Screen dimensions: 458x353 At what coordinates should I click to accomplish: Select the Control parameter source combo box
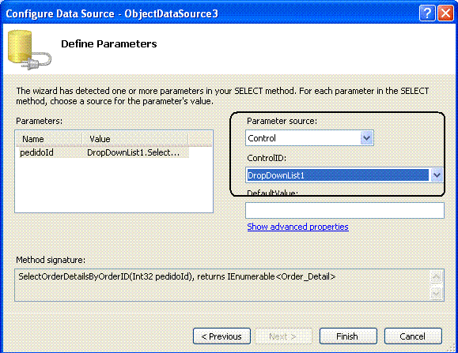[x=309, y=138]
